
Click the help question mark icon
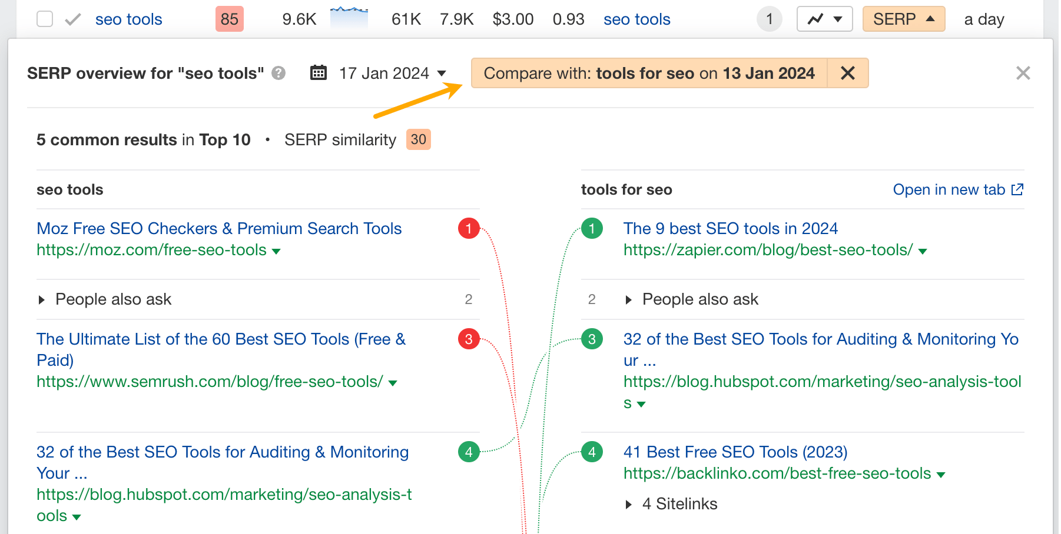pyautogui.click(x=278, y=73)
